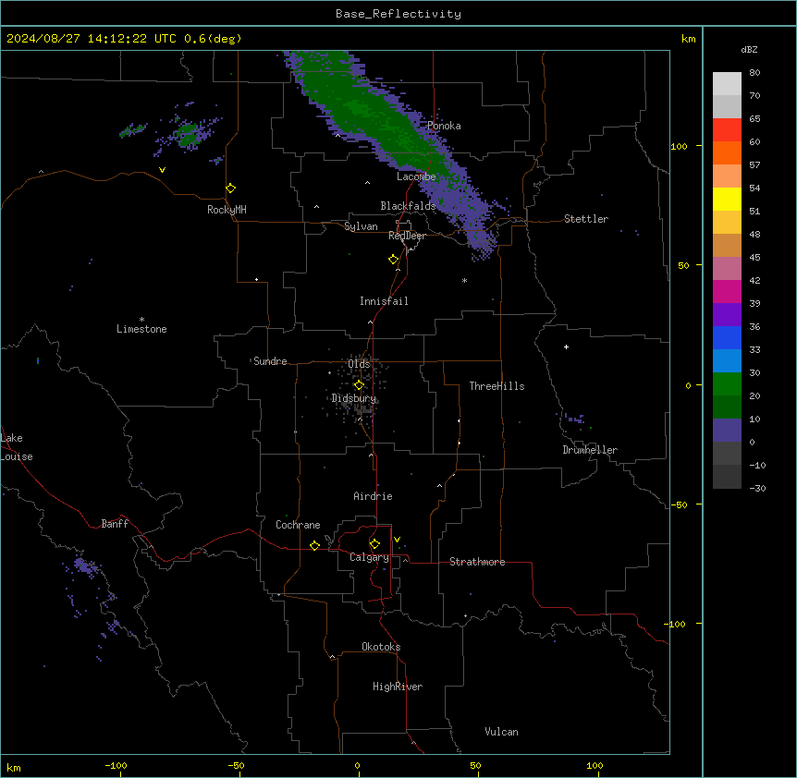Click the asterisk marker east of Innisfail
Screen dimensions: 797x778
(464, 281)
